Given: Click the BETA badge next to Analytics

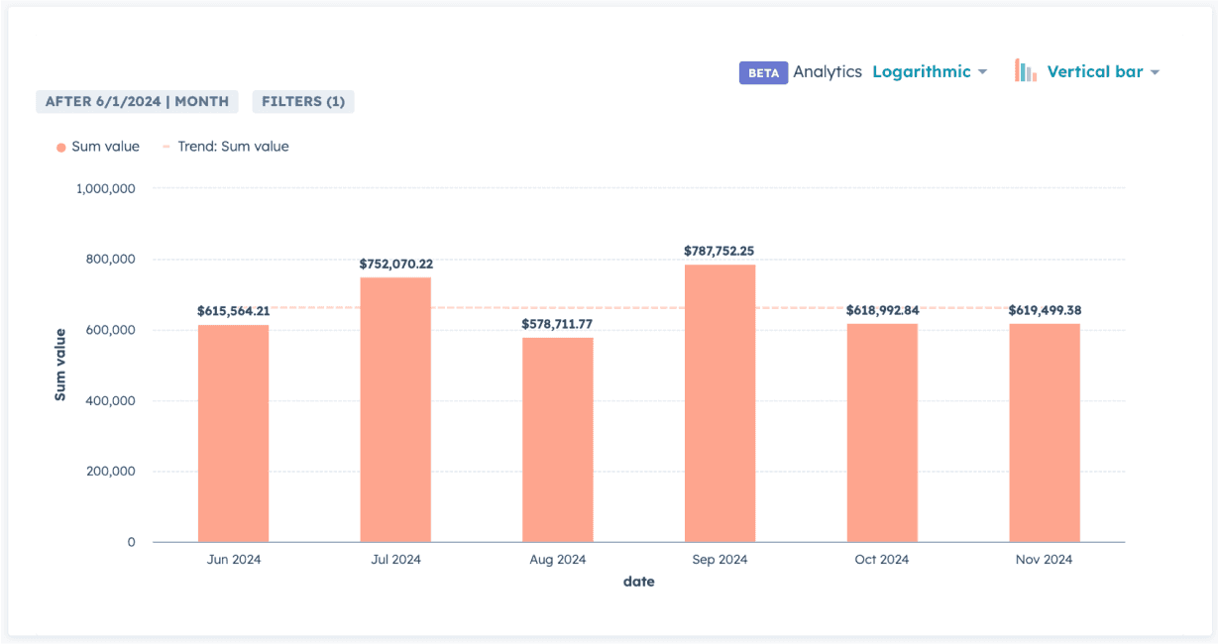Looking at the screenshot, I should [763, 72].
